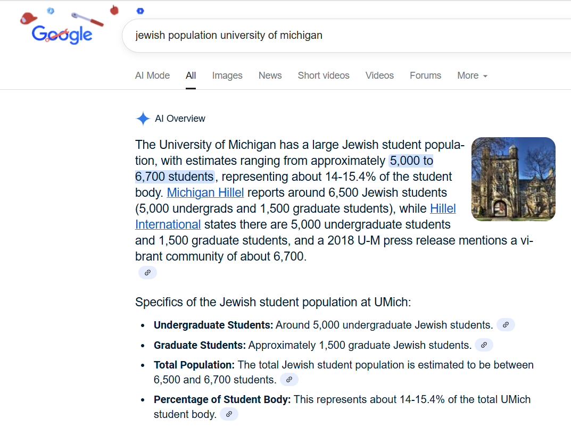Expand the More search filters dropdown
Screen dimensions: 571x427
click(473, 76)
